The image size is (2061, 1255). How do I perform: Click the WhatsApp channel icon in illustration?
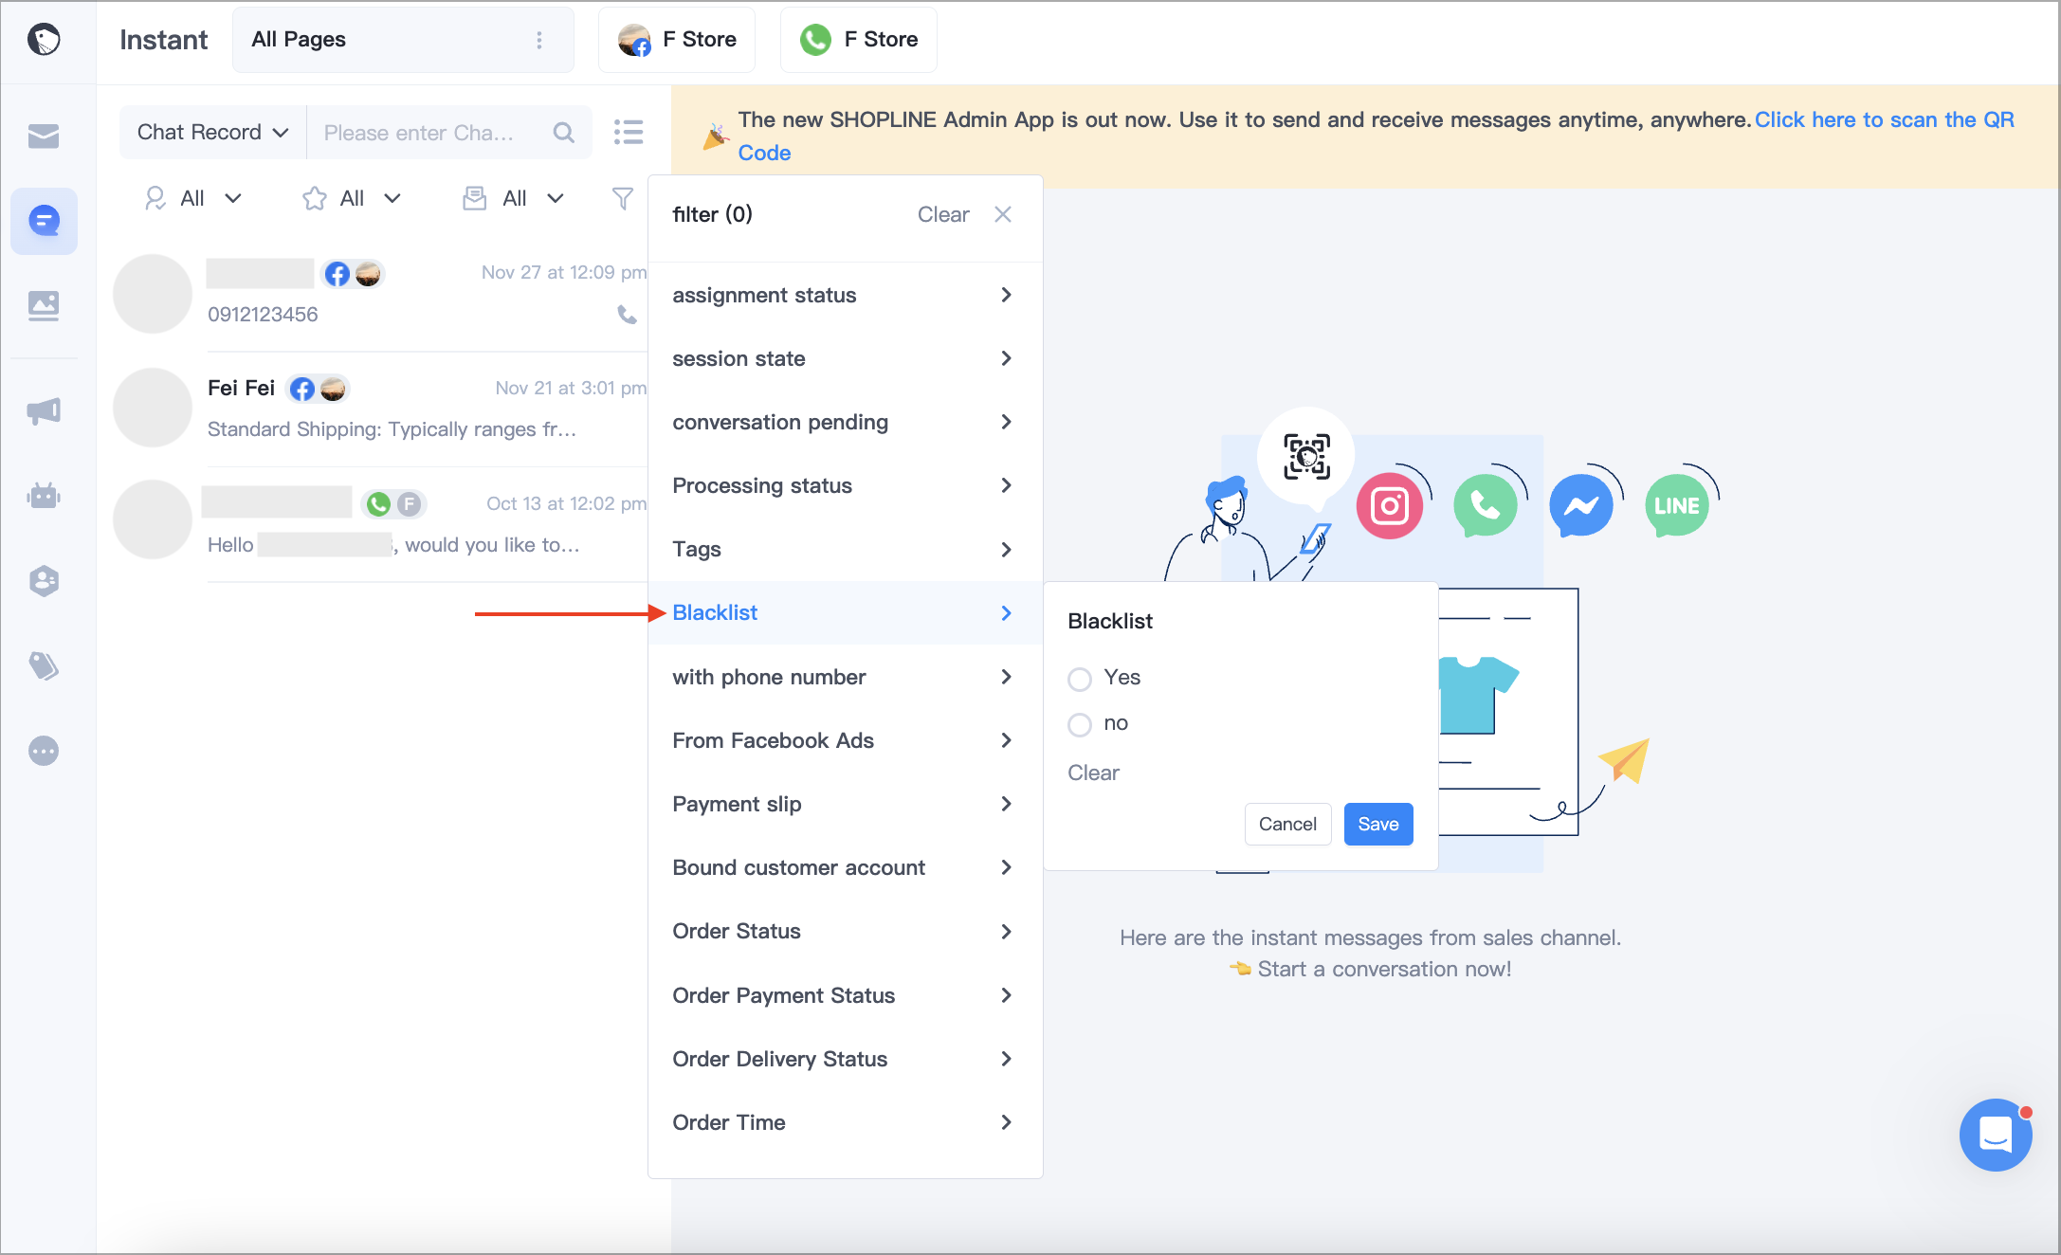pyautogui.click(x=1486, y=505)
